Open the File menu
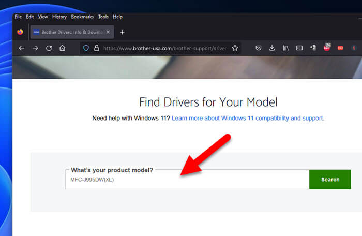 (18, 17)
